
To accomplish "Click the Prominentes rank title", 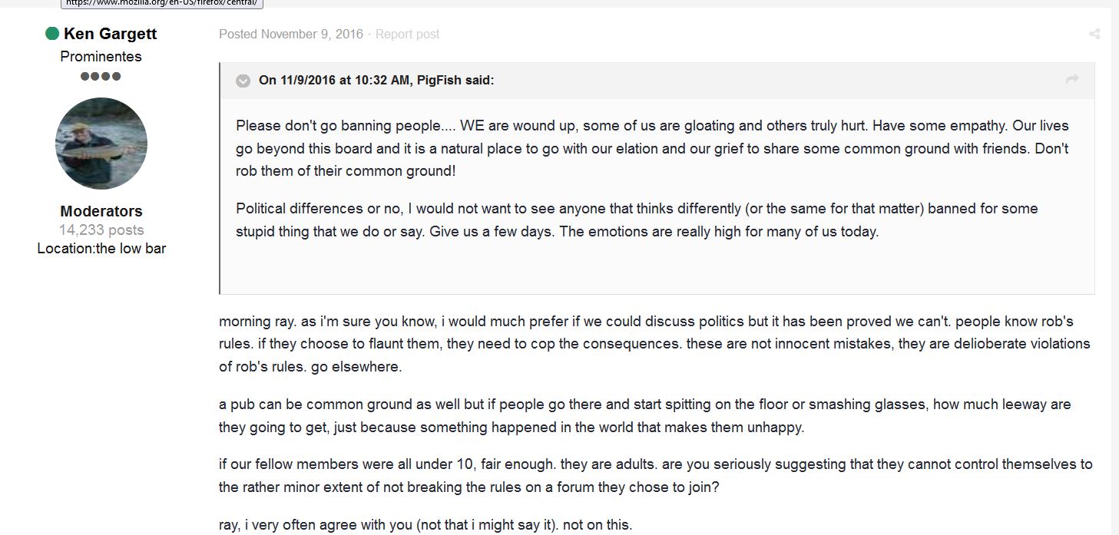I will pos(101,56).
